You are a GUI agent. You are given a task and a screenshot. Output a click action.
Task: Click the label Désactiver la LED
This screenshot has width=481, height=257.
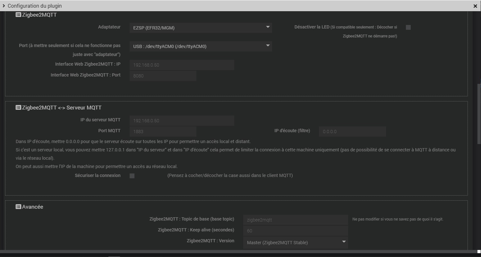pos(312,27)
